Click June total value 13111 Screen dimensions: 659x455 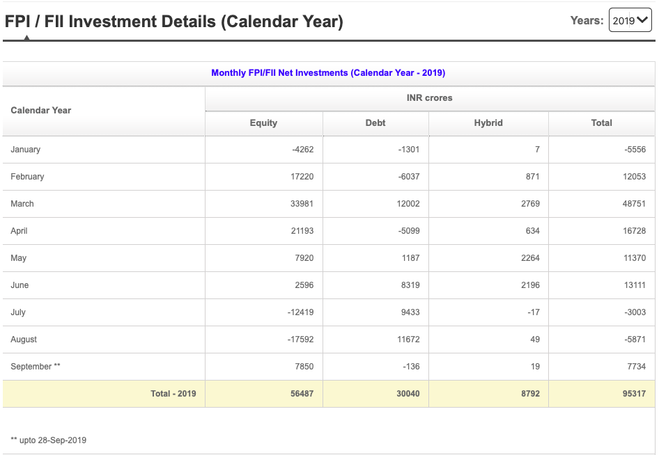coord(635,285)
